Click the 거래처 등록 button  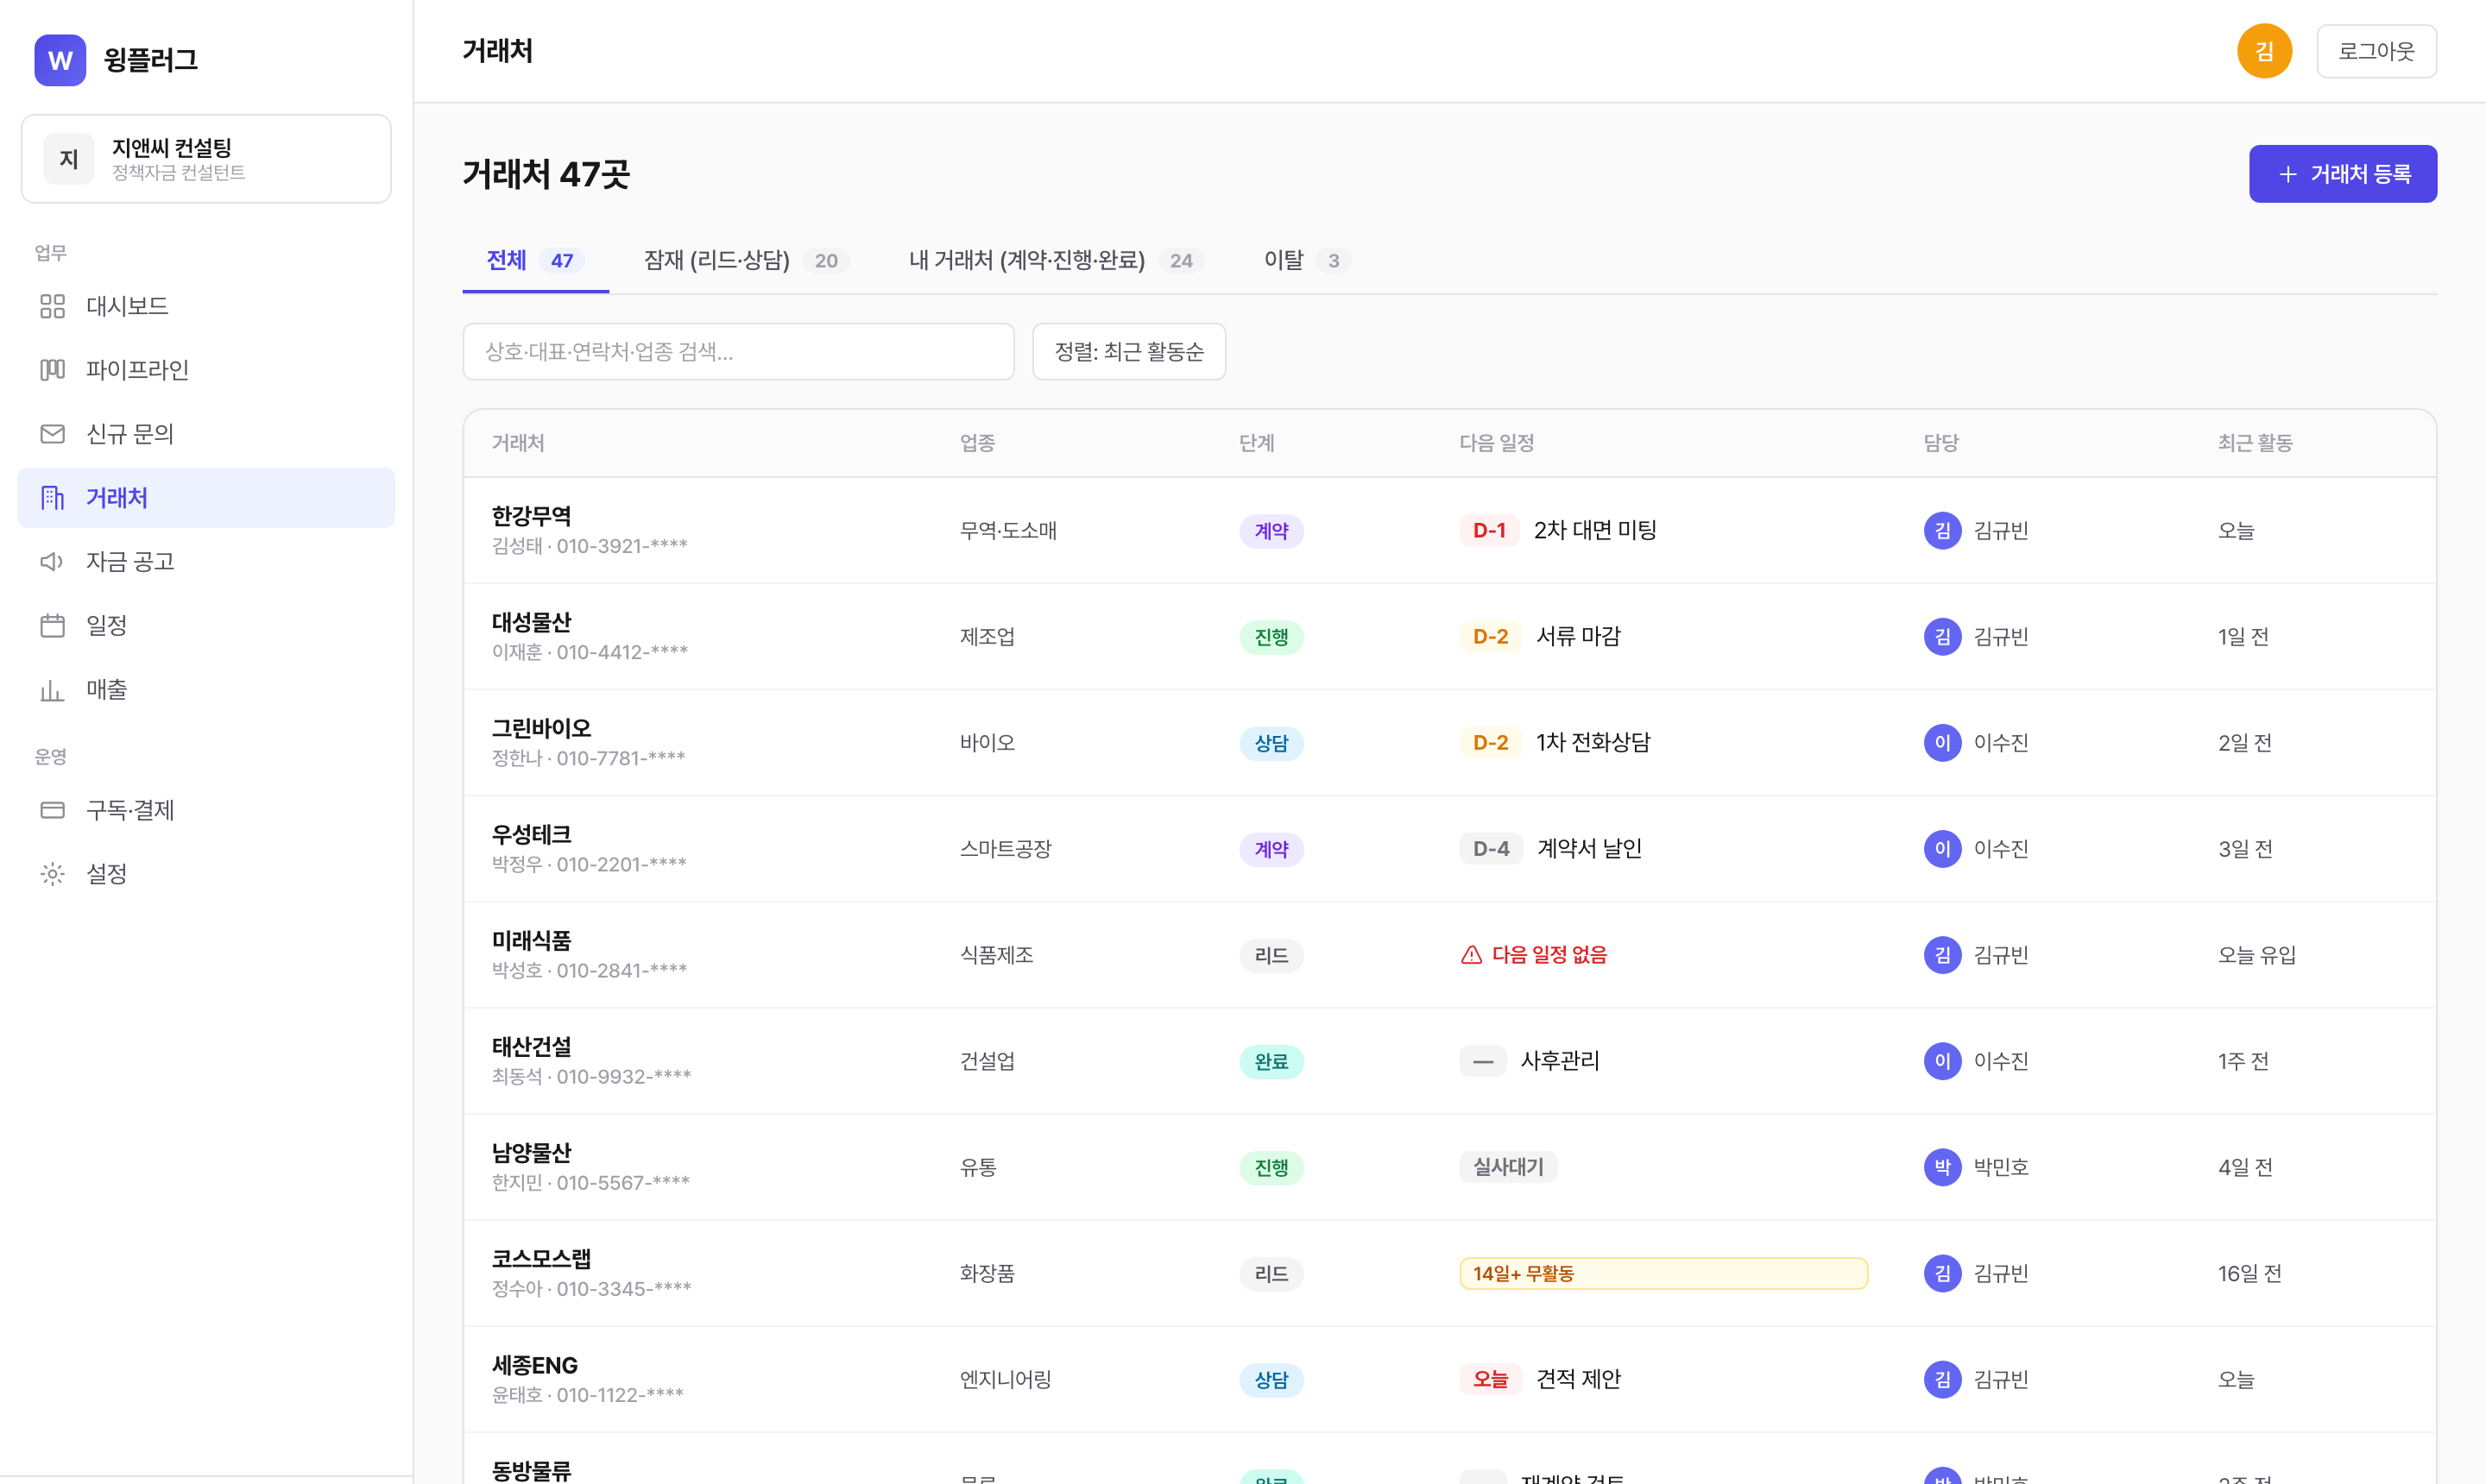point(2342,174)
